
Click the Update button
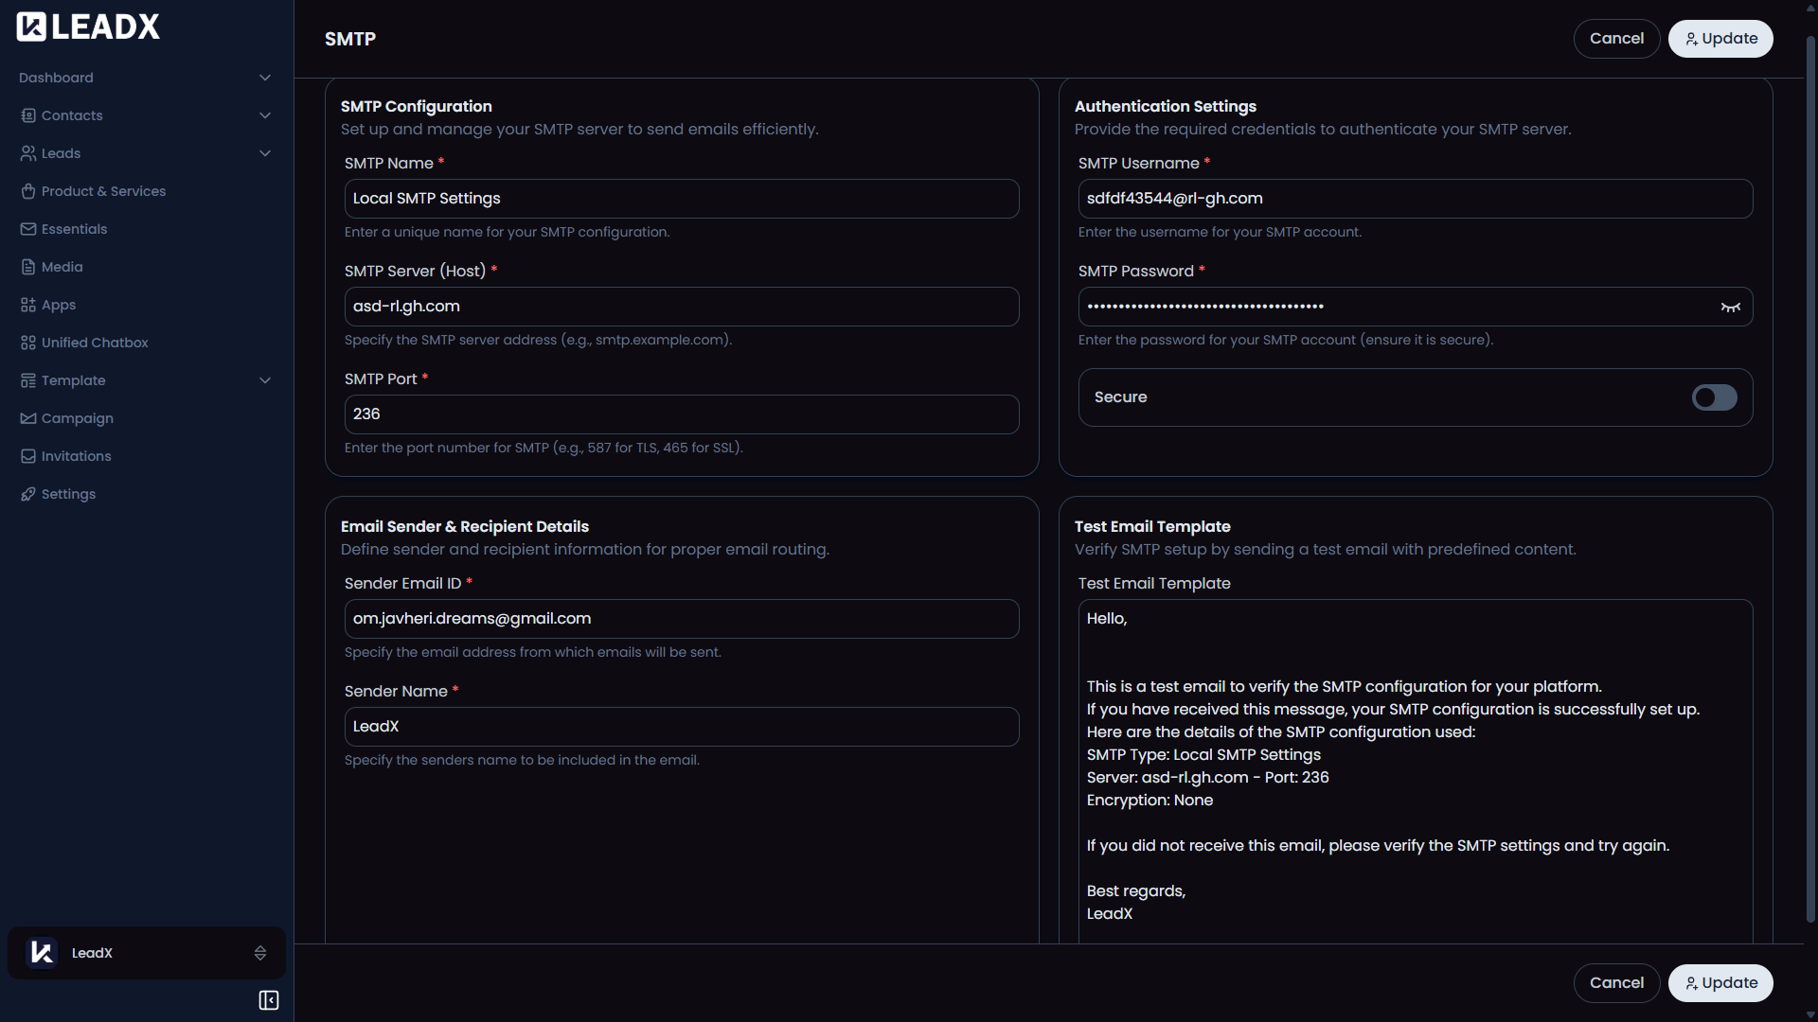click(x=1720, y=38)
